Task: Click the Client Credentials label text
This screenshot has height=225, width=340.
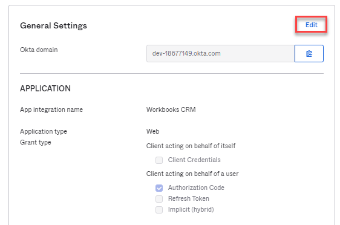Action: pos(194,160)
